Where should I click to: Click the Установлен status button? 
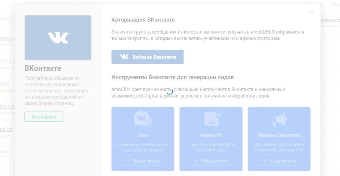[44, 117]
